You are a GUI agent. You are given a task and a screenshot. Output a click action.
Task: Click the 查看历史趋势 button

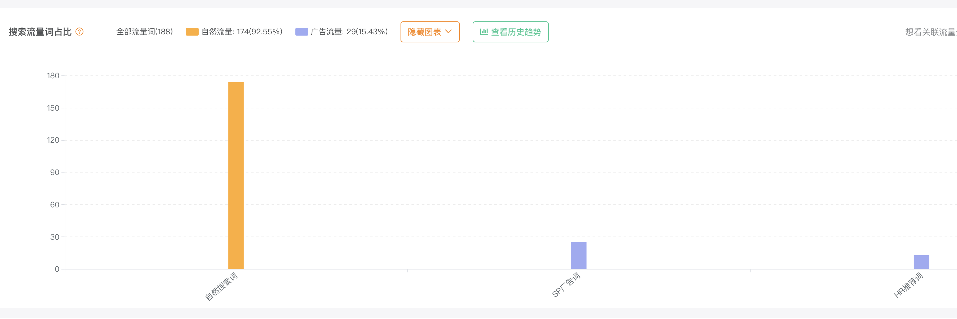510,32
